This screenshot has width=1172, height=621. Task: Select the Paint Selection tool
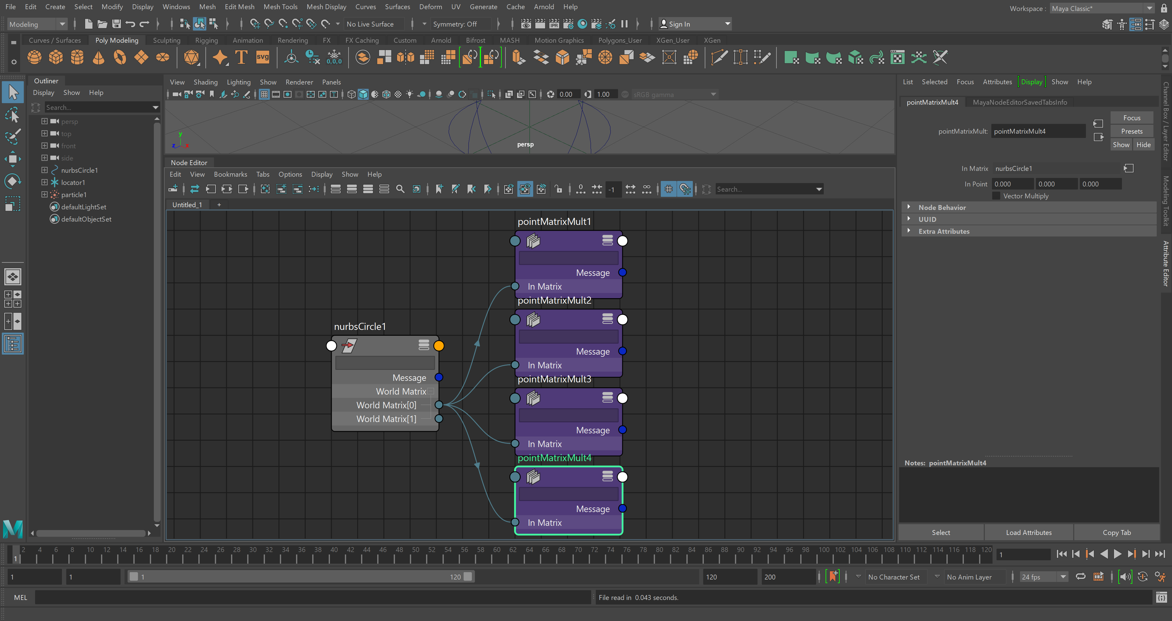click(12, 136)
